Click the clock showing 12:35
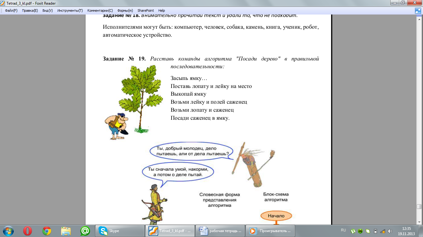The image size is (423, 237). click(x=406, y=231)
